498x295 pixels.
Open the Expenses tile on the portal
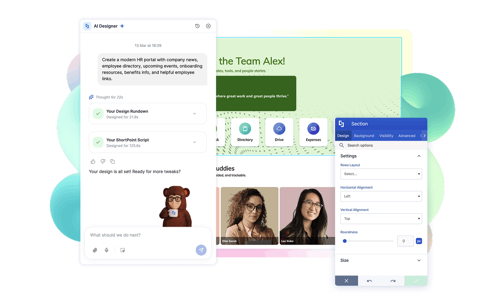tap(313, 133)
